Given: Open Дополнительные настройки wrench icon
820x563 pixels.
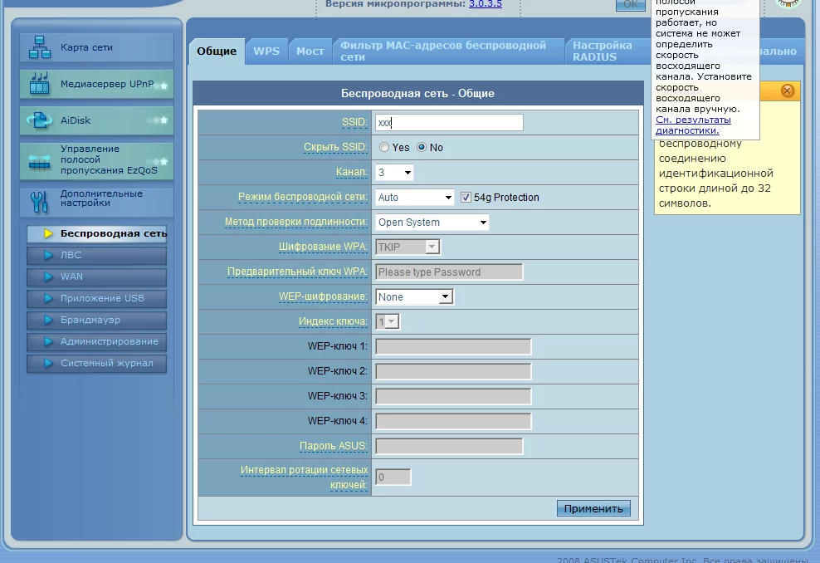Looking at the screenshot, I should point(40,202).
